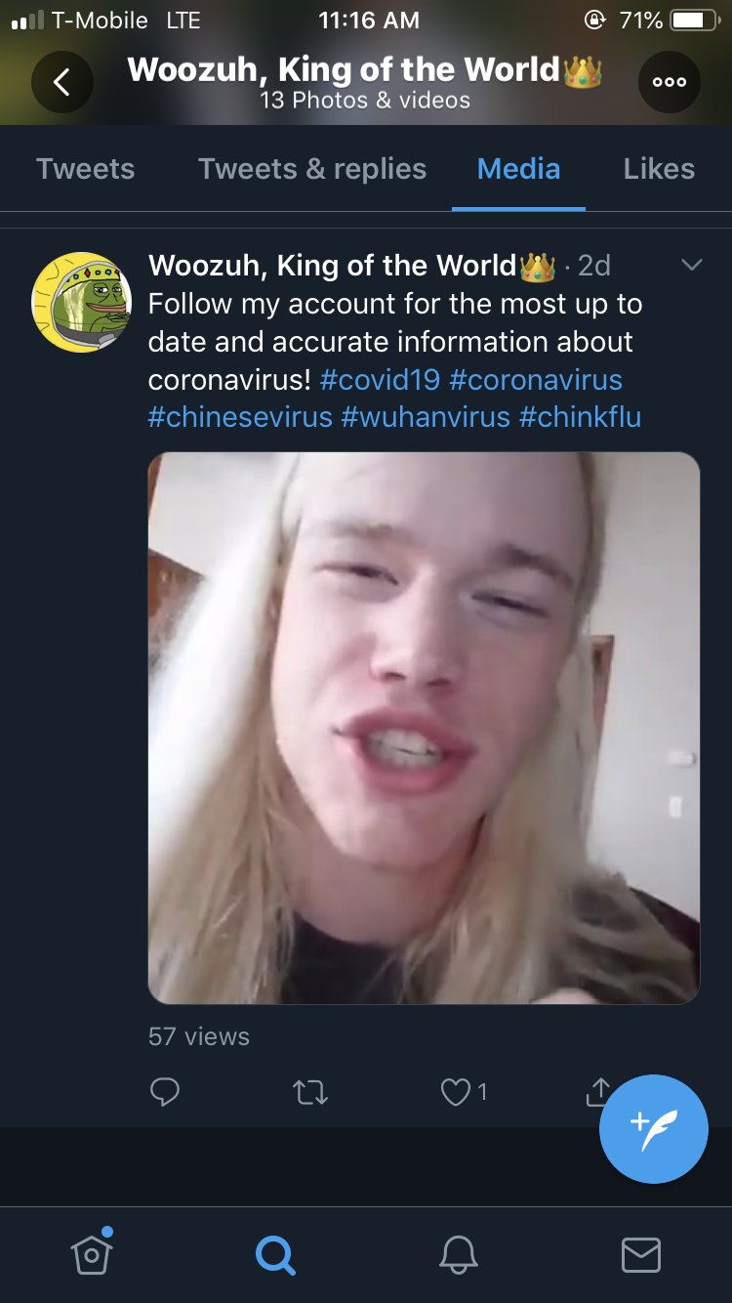Play the video thumbnail in the tweet

coord(424,728)
